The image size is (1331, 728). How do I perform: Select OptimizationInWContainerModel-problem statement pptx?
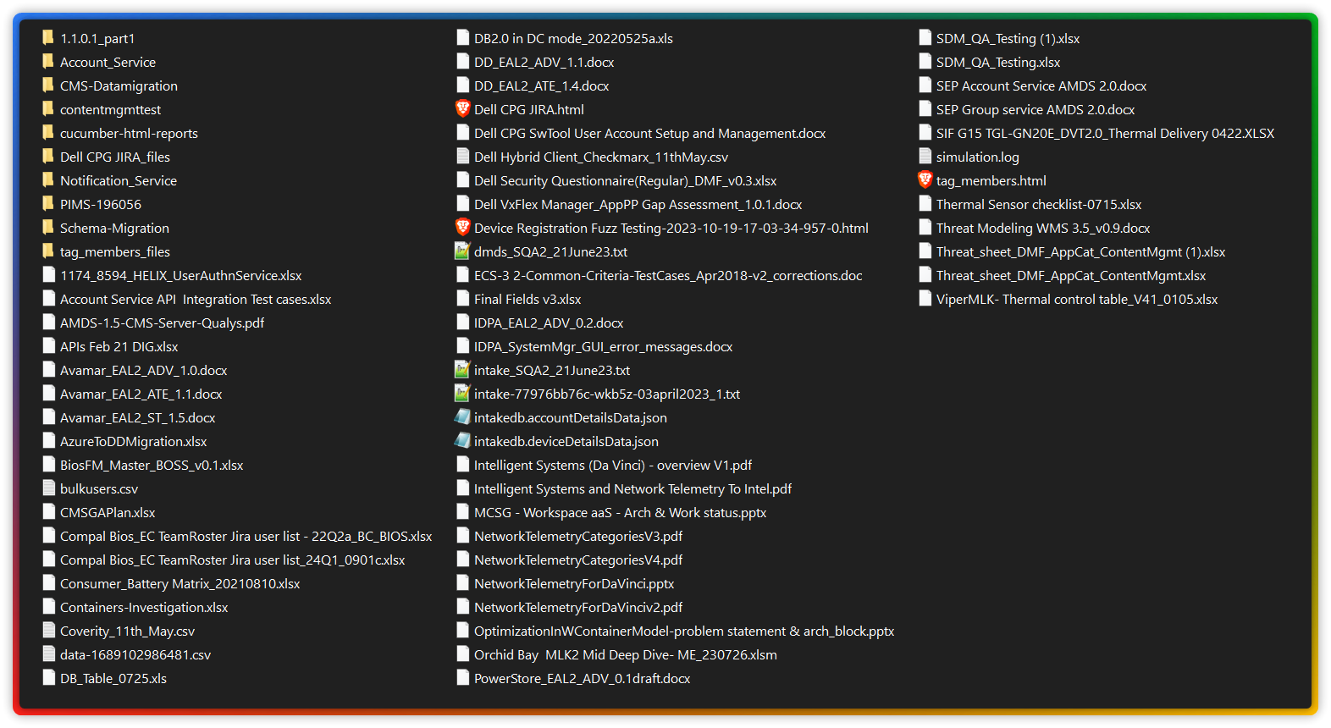point(684,631)
